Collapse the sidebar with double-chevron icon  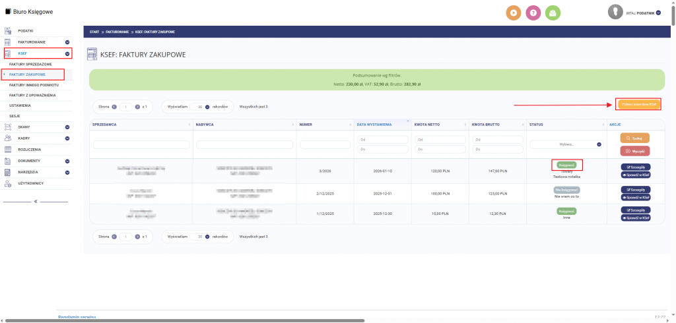coord(36,201)
